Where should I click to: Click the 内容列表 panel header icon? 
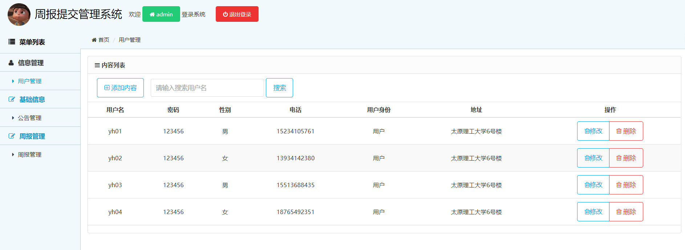tap(97, 65)
